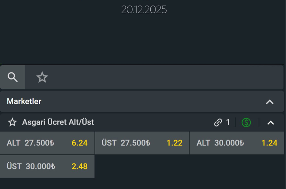Click the number 1 beside link icon
Screen dimensions: 286x189
(228, 122)
